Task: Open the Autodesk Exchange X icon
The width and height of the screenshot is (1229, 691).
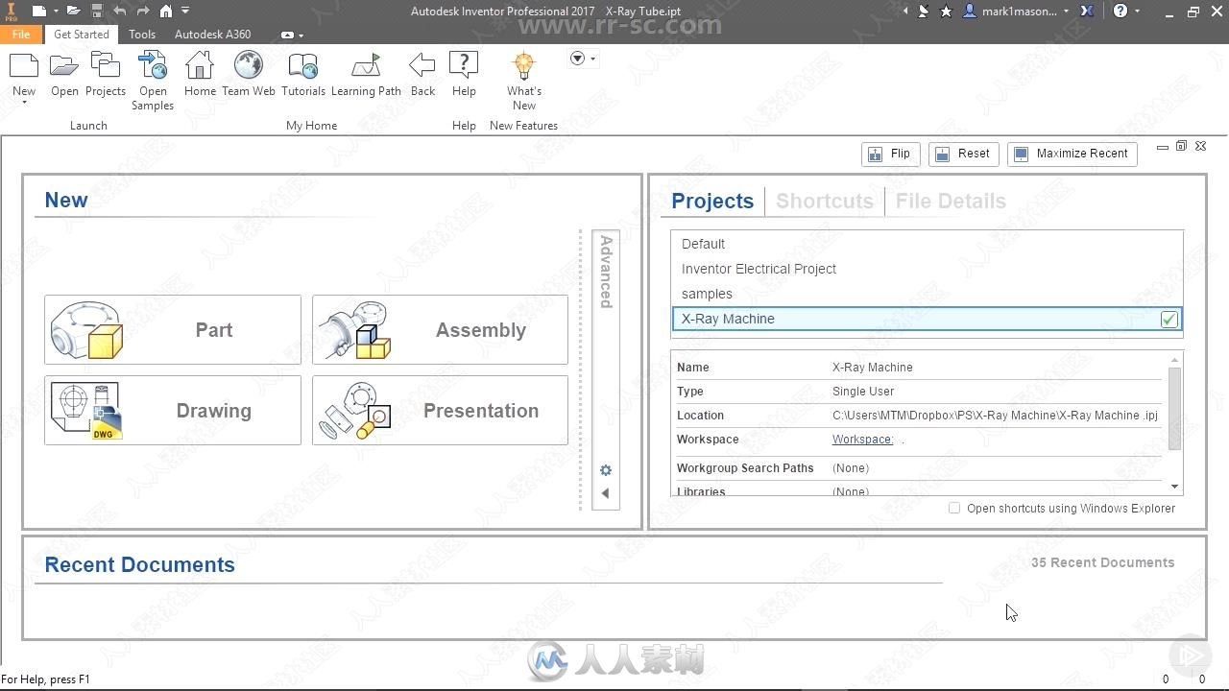Action: (x=1087, y=12)
